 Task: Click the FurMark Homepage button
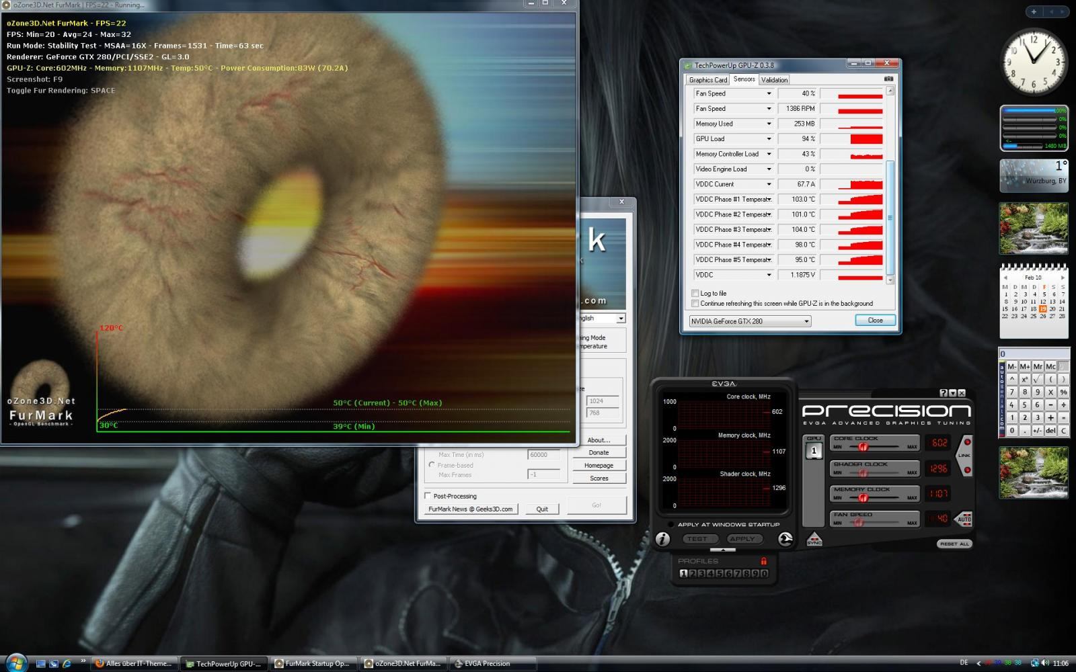coord(599,466)
